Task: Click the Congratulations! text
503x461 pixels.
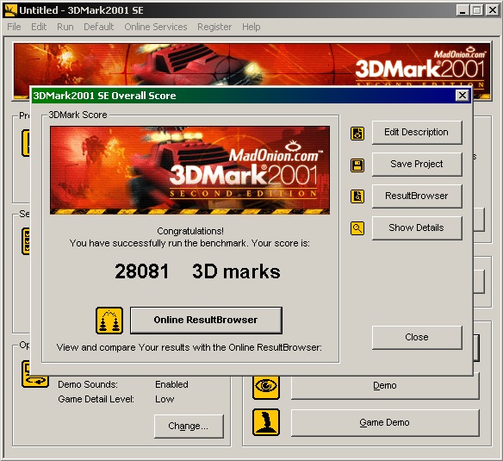Action: click(190, 231)
